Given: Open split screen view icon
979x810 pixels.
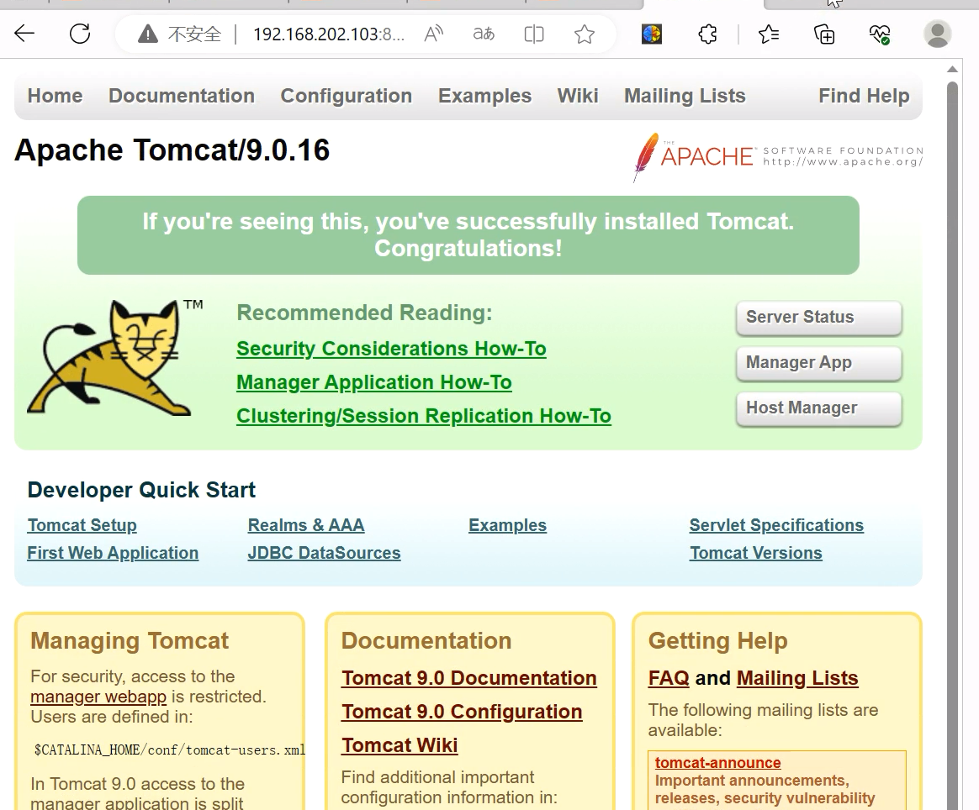Looking at the screenshot, I should 534,34.
